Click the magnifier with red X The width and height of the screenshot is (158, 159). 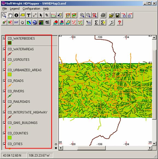pos(94,15)
